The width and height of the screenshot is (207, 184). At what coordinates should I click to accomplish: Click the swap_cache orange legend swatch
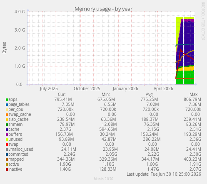click(7, 115)
